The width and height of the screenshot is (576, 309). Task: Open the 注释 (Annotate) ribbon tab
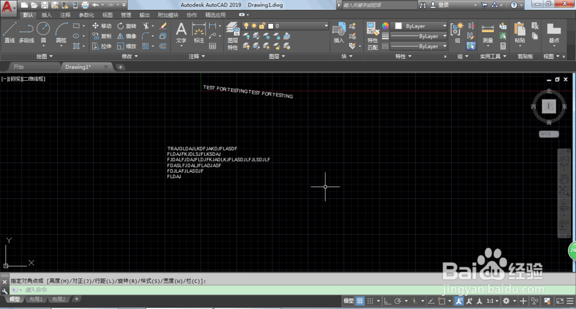pyautogui.click(x=65, y=15)
